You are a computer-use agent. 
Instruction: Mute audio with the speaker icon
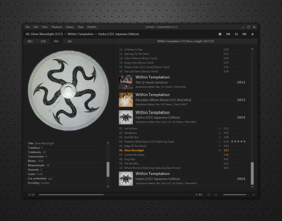coord(253,194)
